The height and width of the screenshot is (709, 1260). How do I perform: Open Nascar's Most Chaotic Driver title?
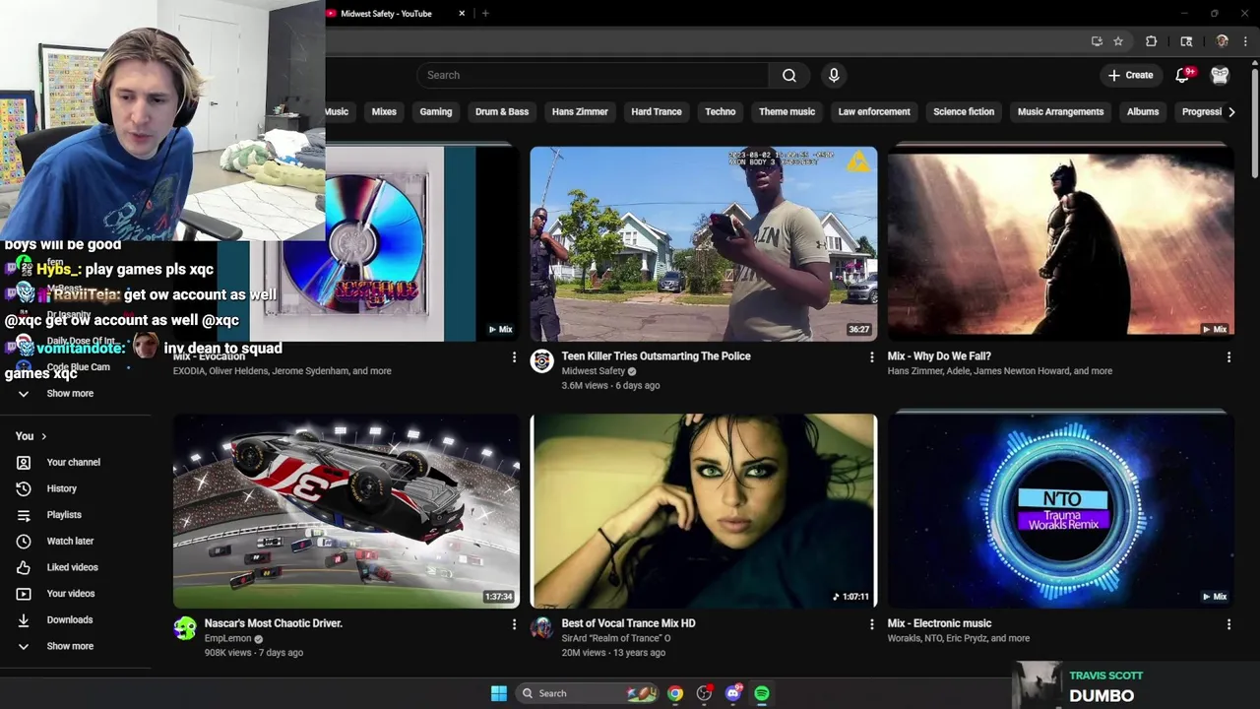click(273, 623)
